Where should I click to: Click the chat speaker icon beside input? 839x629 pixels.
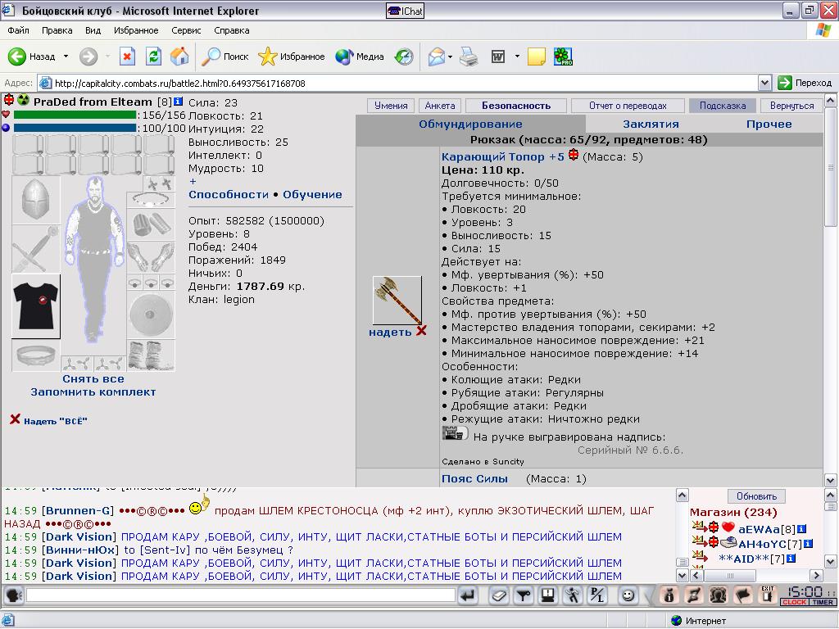[x=13, y=595]
